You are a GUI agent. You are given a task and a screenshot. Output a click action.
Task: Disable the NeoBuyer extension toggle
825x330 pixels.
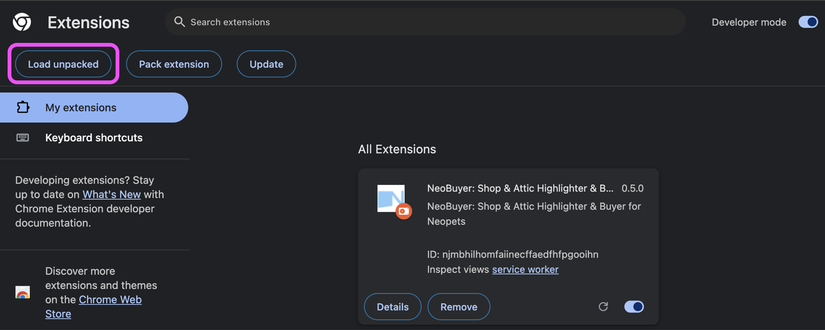(x=634, y=307)
